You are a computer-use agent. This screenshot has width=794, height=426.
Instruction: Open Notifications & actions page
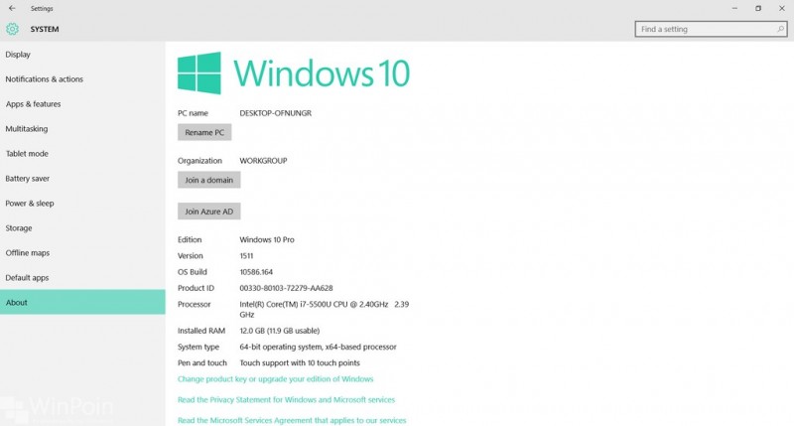(82, 79)
